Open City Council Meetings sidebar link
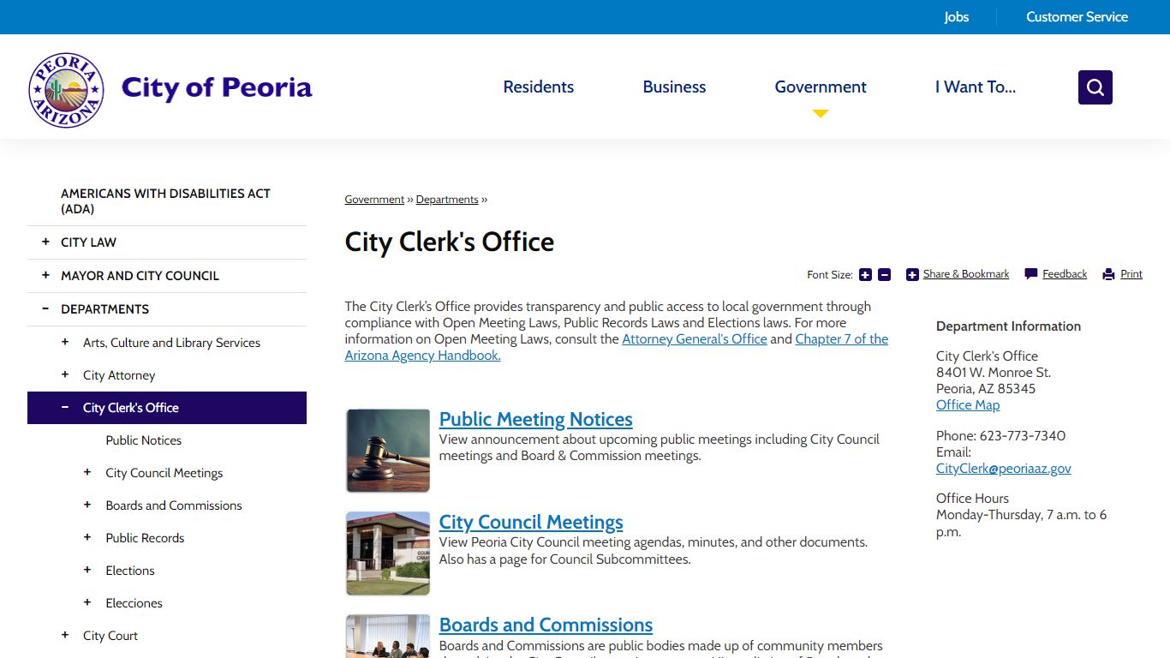This screenshot has height=658, width=1170. point(164,473)
